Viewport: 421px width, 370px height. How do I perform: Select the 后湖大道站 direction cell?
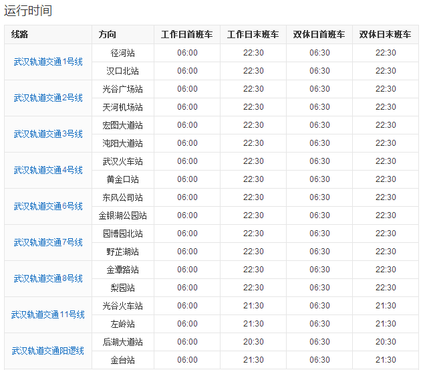click(123, 342)
